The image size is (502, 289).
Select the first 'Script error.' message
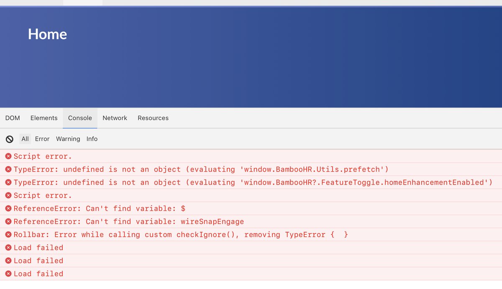(x=251, y=156)
